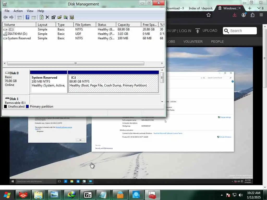The image size is (267, 200).
Task: Open the Windows Explorer folder icon in taskbar
Action: pos(39,195)
